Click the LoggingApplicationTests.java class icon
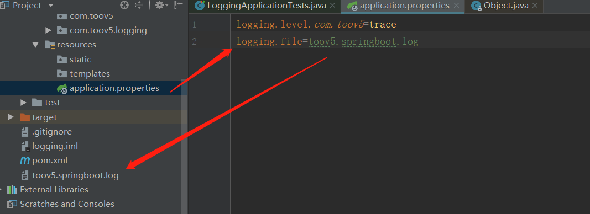This screenshot has width=590, height=214. click(200, 6)
